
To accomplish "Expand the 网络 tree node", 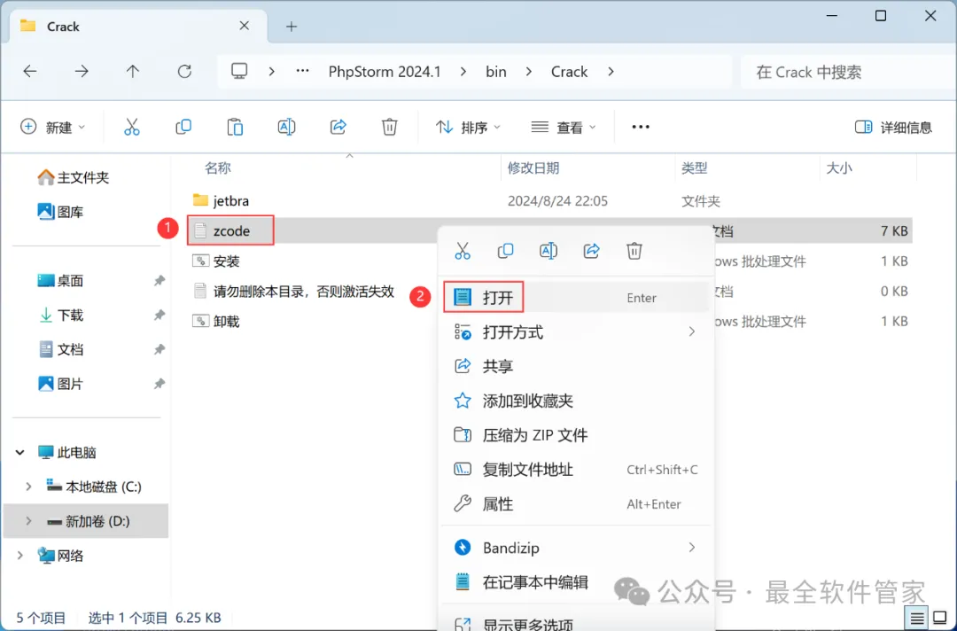I will coord(20,556).
